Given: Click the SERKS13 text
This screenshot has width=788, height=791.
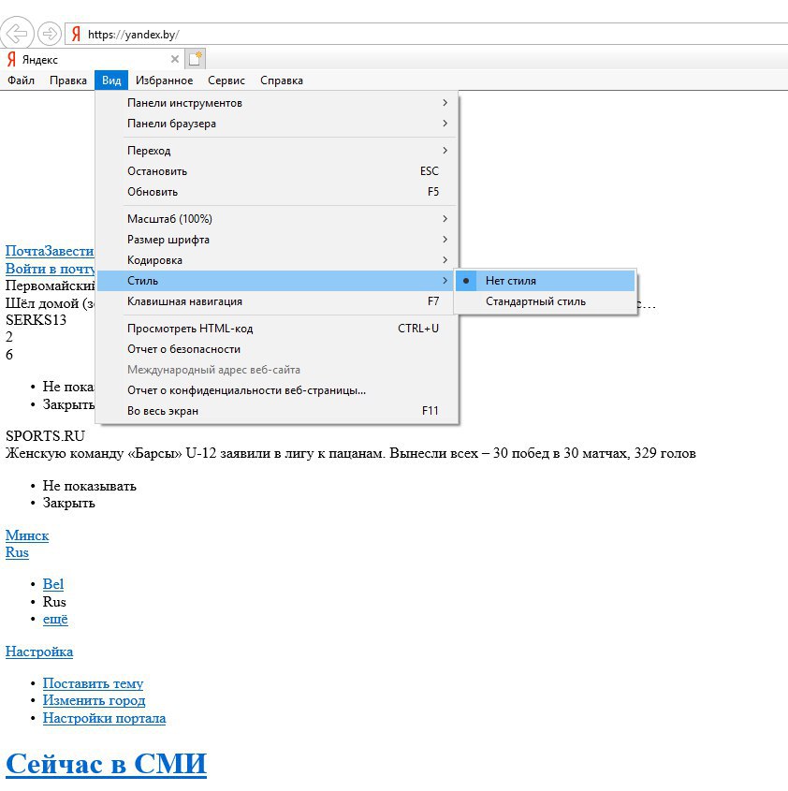Looking at the screenshot, I should (x=36, y=320).
